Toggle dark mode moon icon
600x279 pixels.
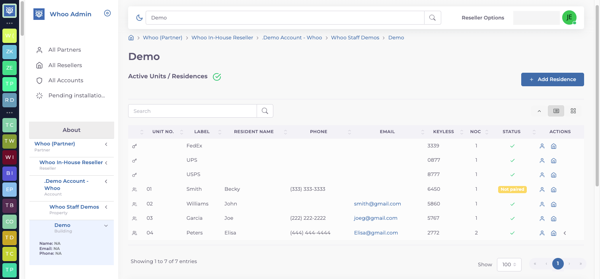pos(139,18)
